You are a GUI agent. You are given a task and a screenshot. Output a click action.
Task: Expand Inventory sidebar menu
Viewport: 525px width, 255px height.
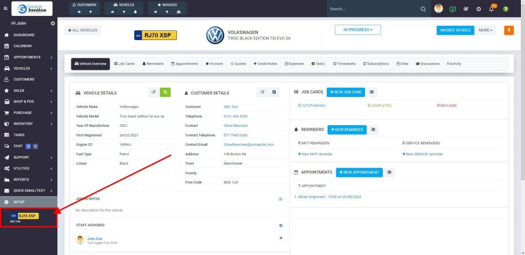(29, 124)
